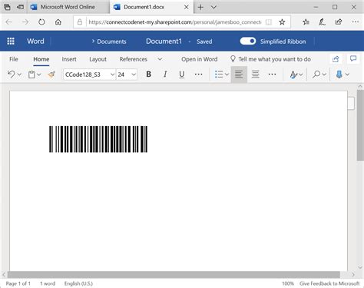Add page to favorites star icon
Image resolution: width=364 pixels, height=288 pixels.
click(282, 22)
